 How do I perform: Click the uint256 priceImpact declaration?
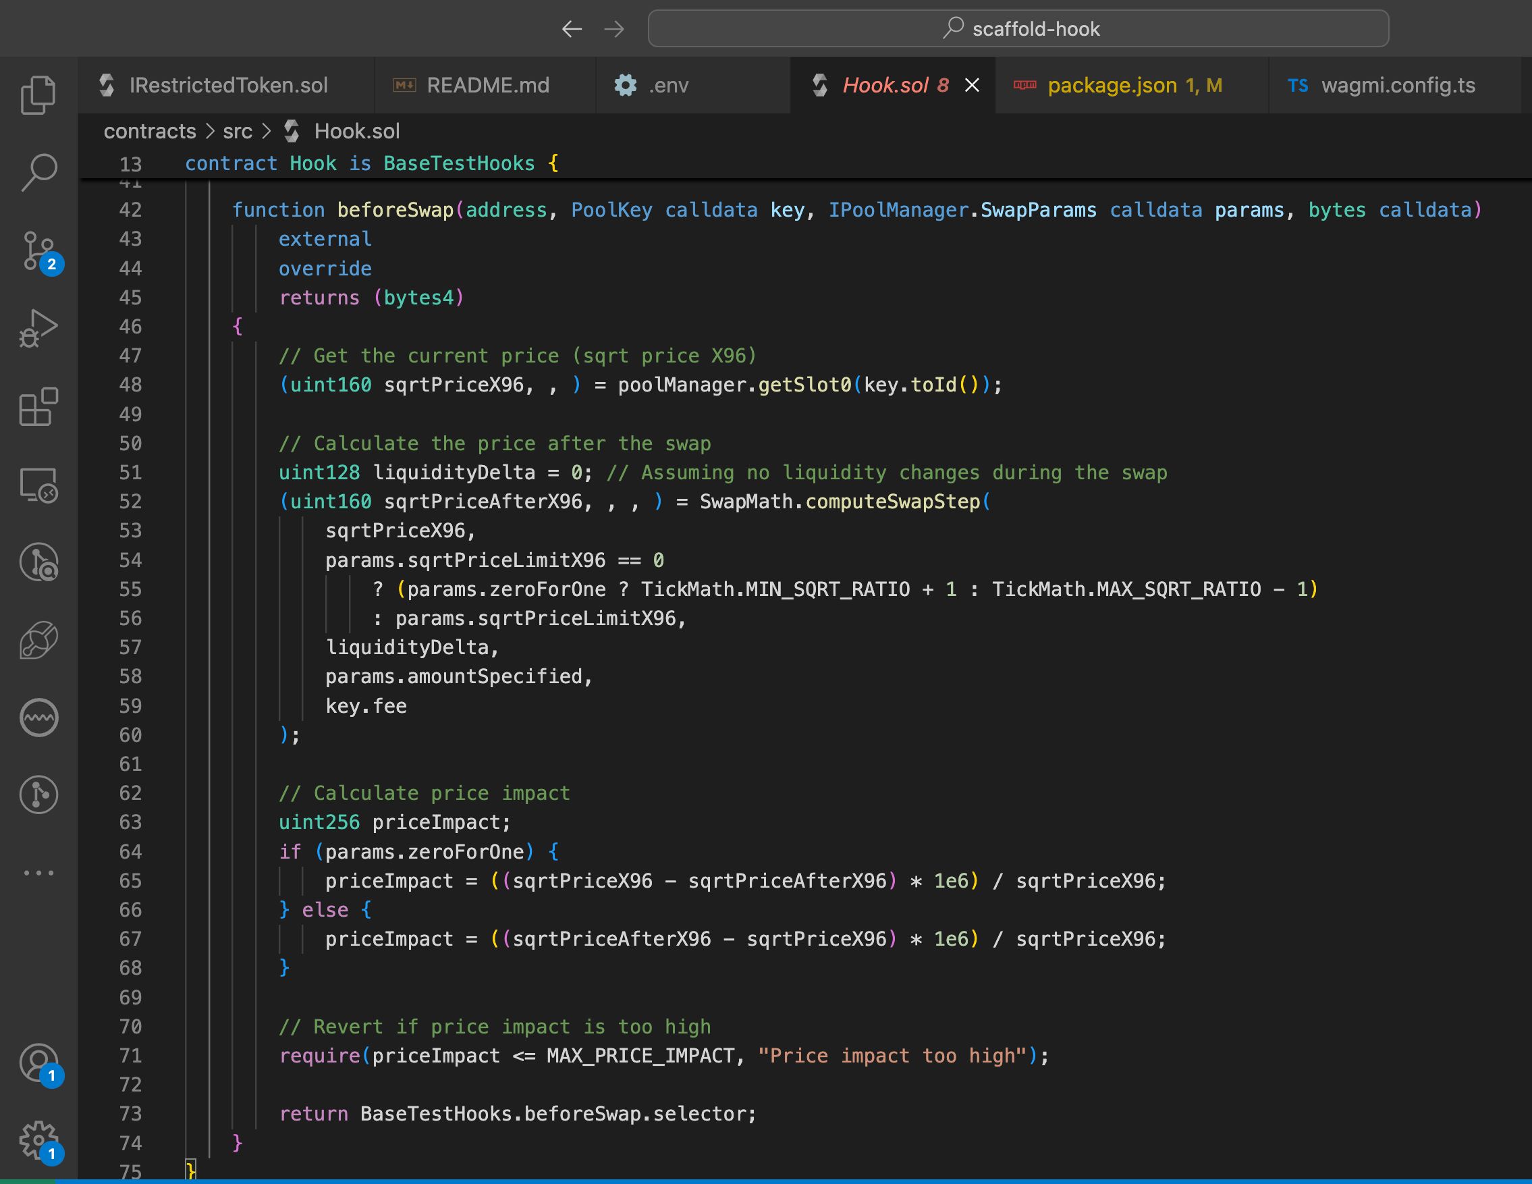tap(395, 822)
